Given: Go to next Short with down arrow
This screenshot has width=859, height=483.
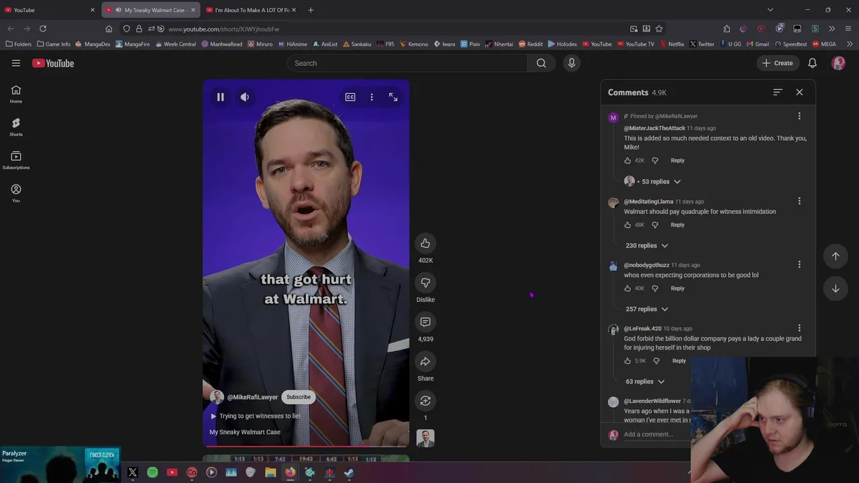Looking at the screenshot, I should click(836, 289).
